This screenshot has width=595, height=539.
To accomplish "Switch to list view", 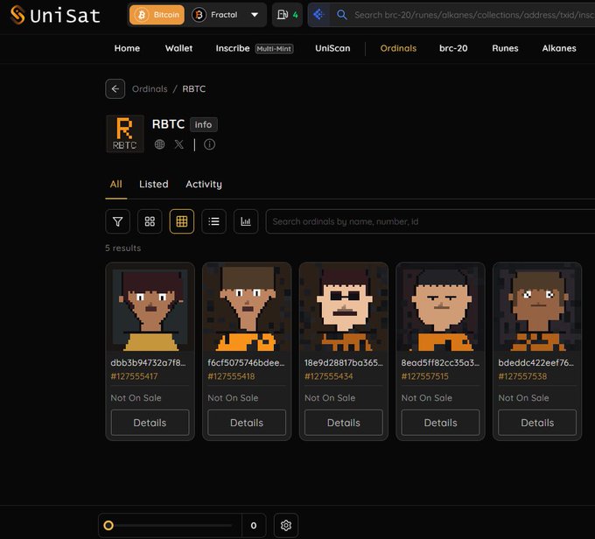I will tap(213, 221).
